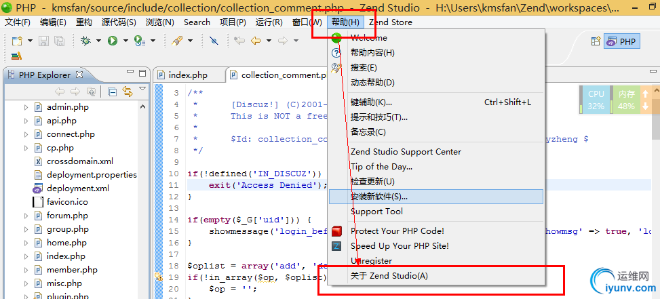Click the 内存 48% memory widget
Viewport: 660px width, 299px height.
click(x=626, y=100)
